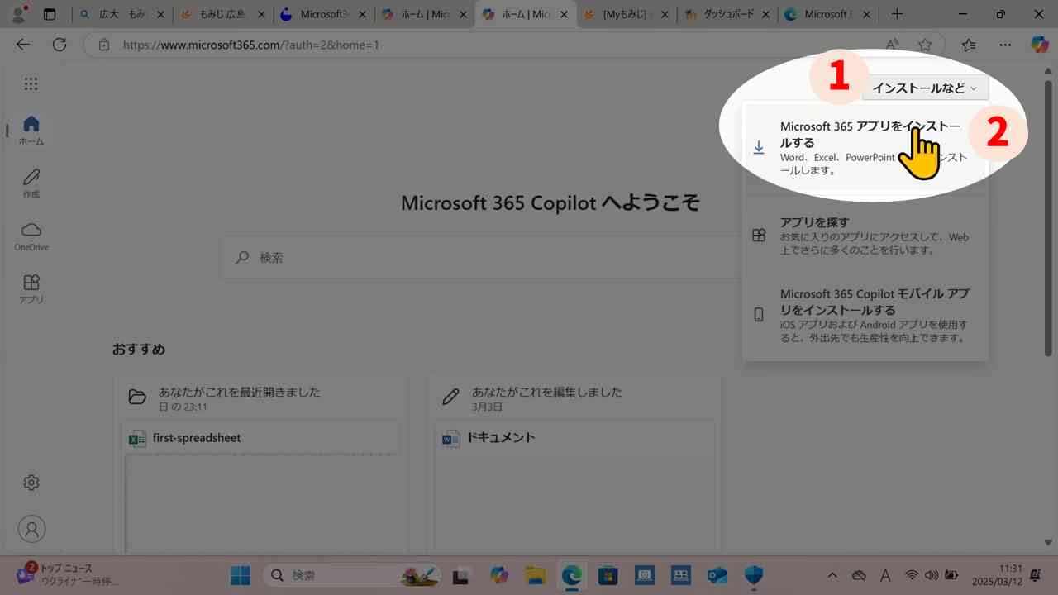Toggle read aloud icon in address bar
This screenshot has width=1058, height=595.
pos(893,45)
